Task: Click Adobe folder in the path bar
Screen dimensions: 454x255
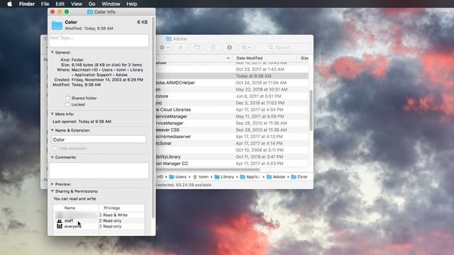Action: [276, 176]
